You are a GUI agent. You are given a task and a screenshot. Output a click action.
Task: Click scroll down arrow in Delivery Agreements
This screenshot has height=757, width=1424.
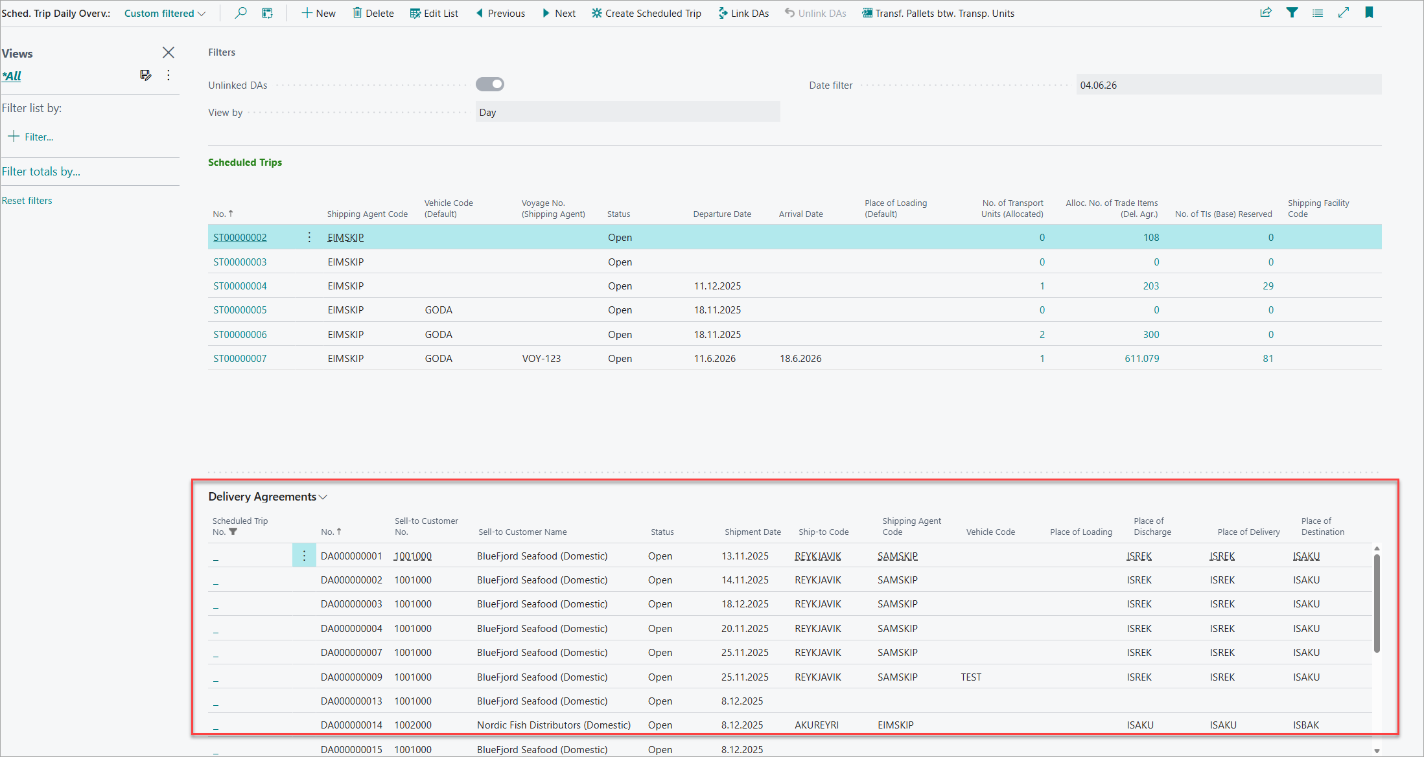coord(1377,751)
